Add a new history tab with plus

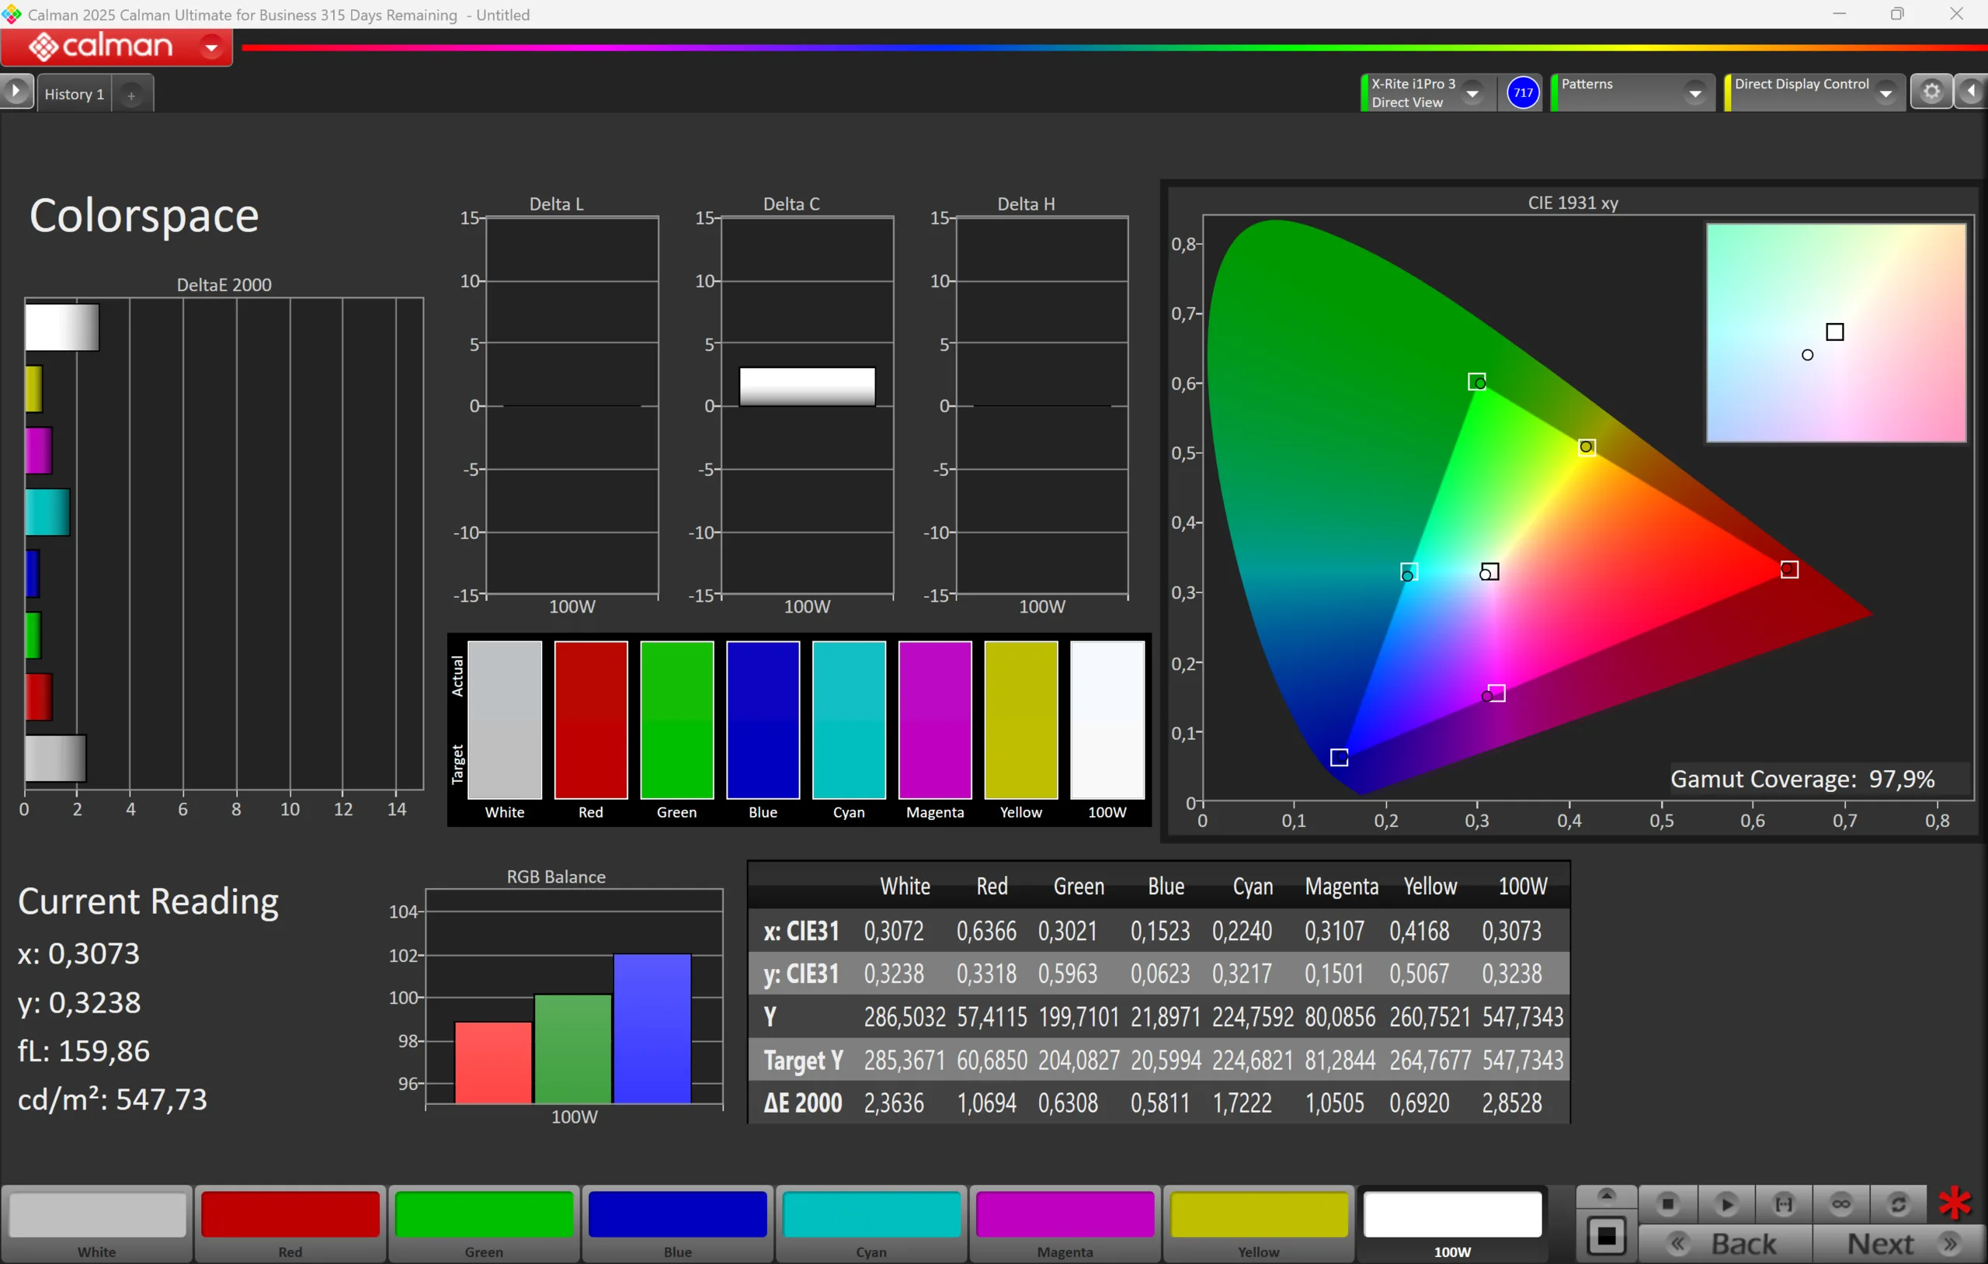pyautogui.click(x=131, y=95)
